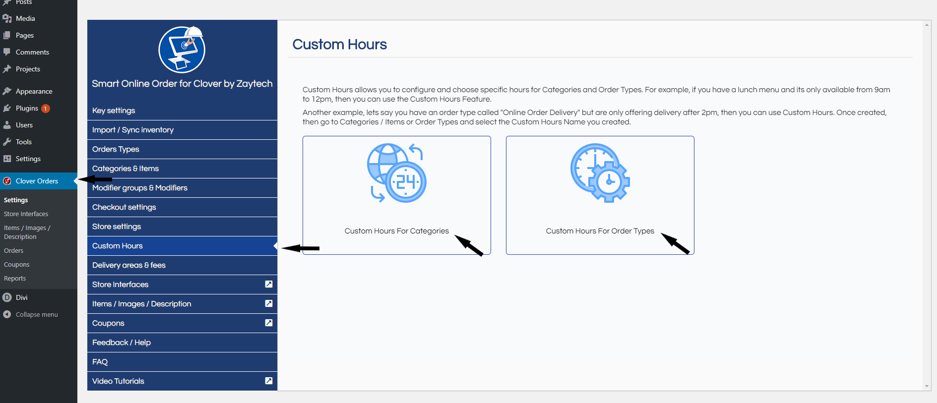This screenshot has height=403, width=937.
Task: Open Categories & Items section
Action: pyautogui.click(x=182, y=169)
